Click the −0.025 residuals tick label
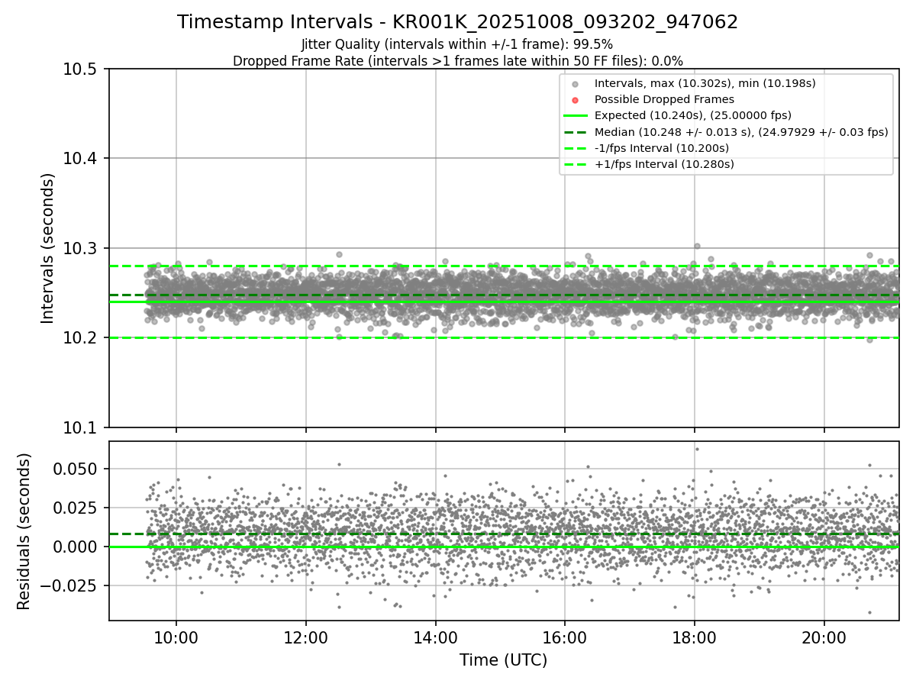916x687 pixels. point(69,585)
